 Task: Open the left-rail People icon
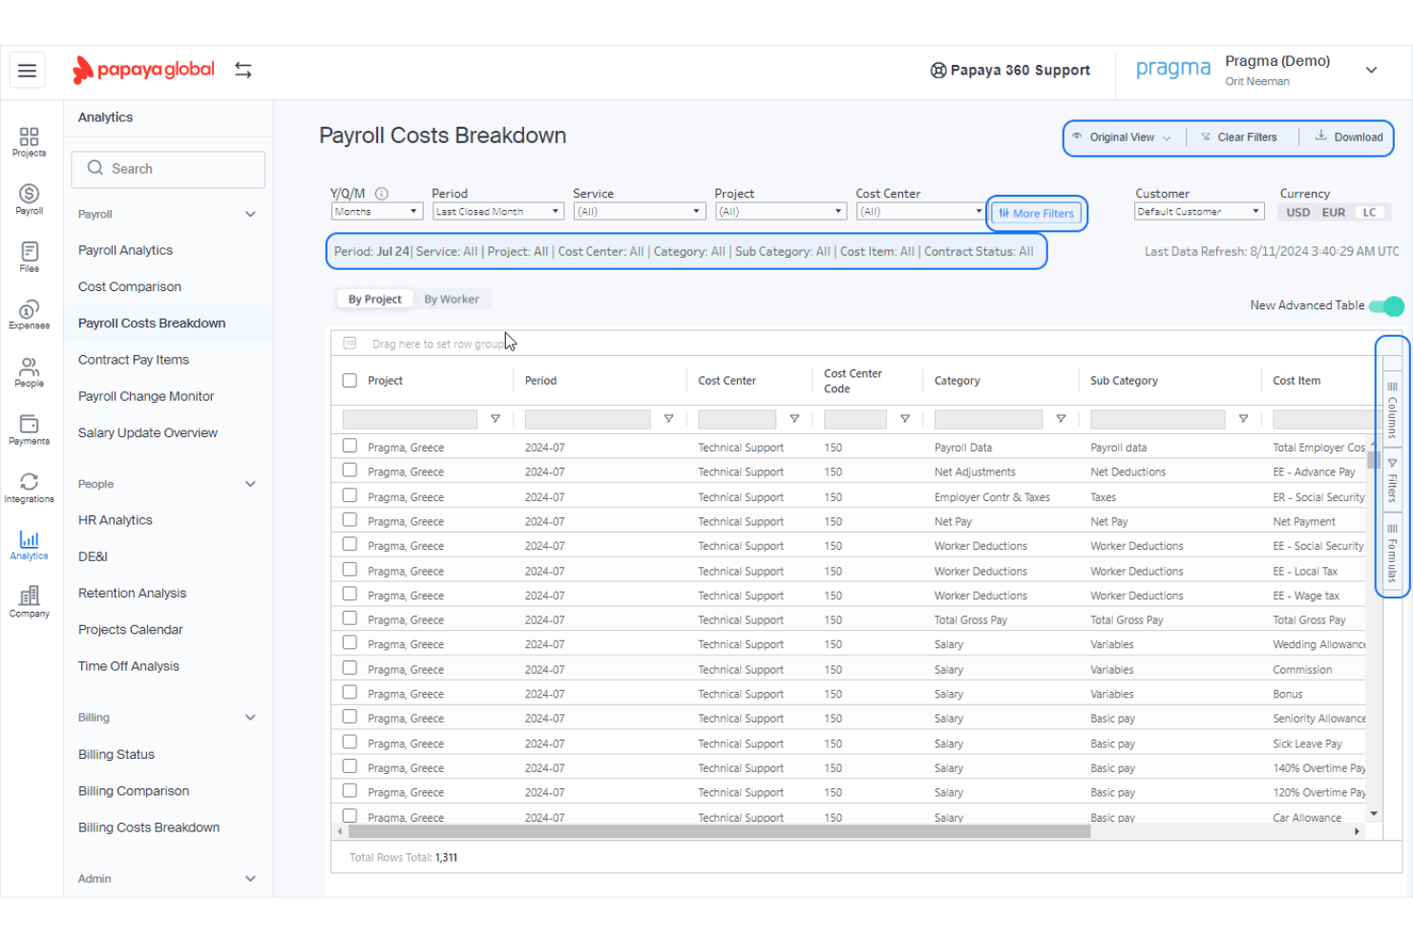(30, 372)
